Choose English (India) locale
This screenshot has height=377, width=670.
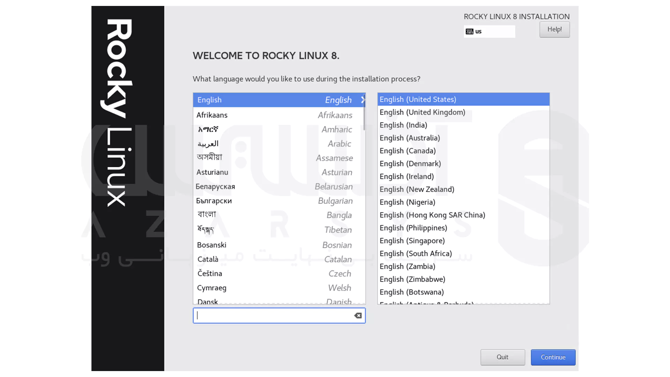tap(463, 125)
